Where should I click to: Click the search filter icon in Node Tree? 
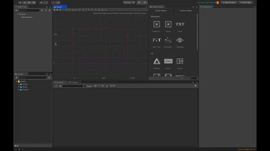[x=42, y=10]
